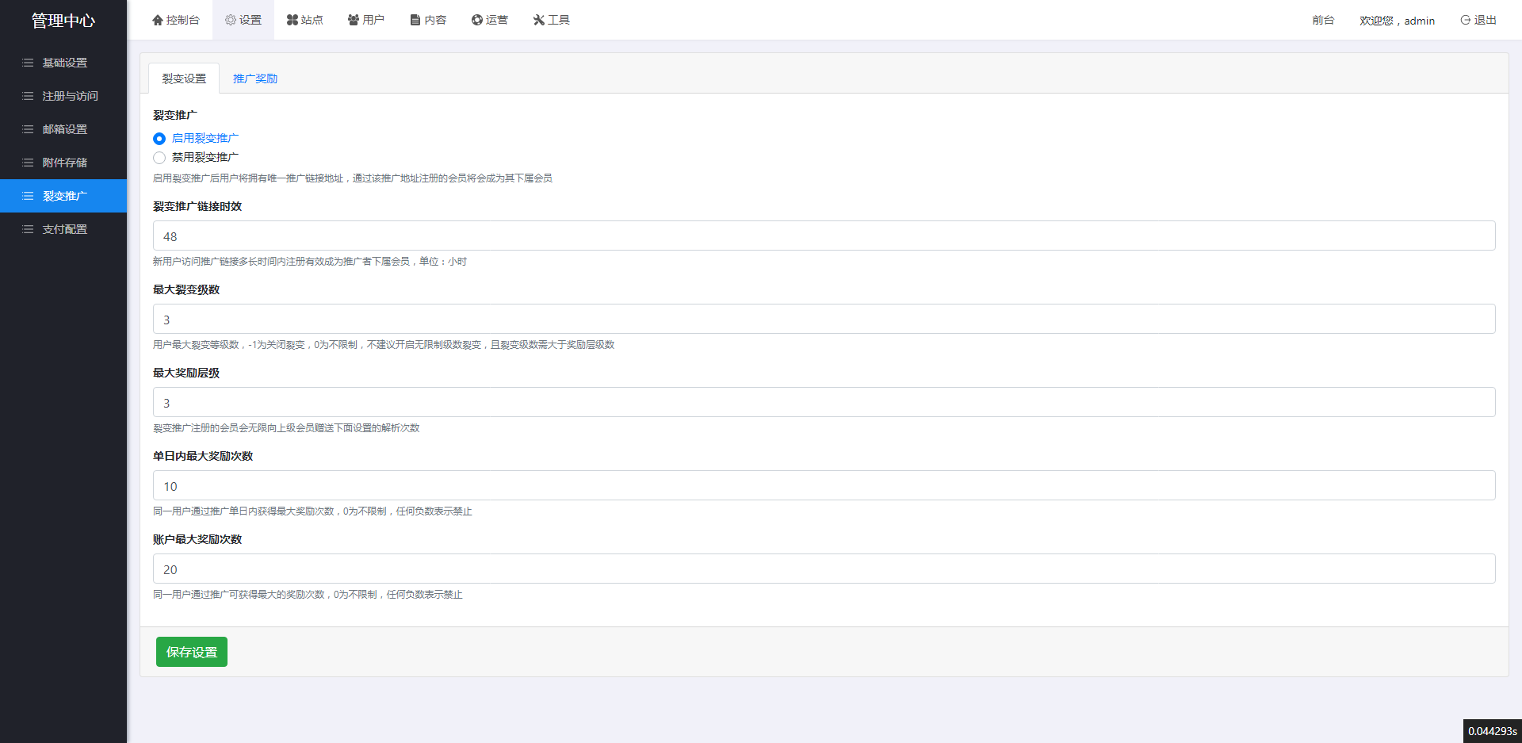Focus the 最大裂变级数 input field

[x=824, y=319]
